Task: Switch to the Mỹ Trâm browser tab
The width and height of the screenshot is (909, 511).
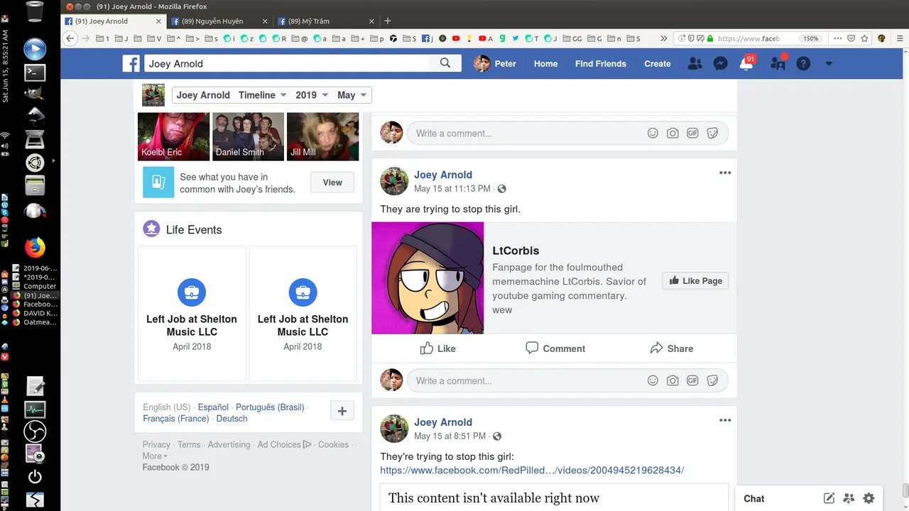Action: click(327, 21)
